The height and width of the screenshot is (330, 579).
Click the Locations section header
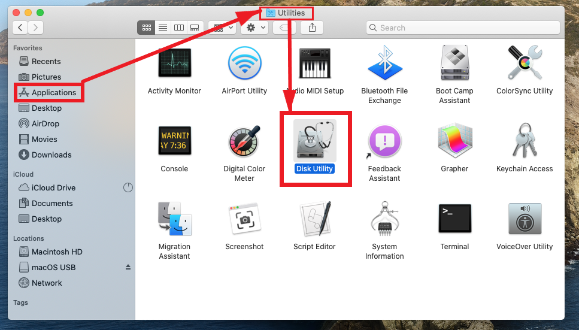pyautogui.click(x=28, y=238)
